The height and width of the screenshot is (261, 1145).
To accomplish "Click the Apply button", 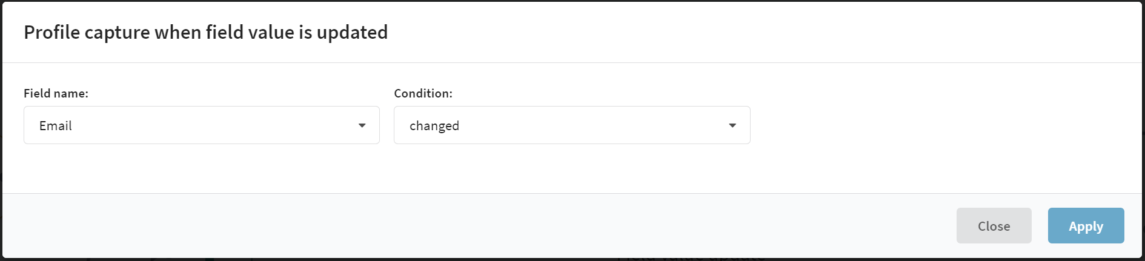I will [x=1086, y=226].
